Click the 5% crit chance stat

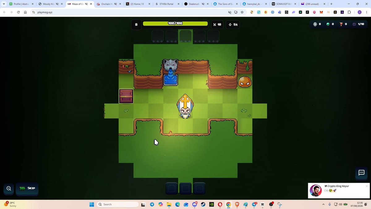[x=233, y=24]
